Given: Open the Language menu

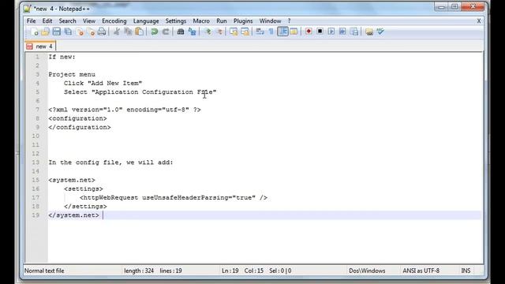Looking at the screenshot, I should [x=146, y=21].
